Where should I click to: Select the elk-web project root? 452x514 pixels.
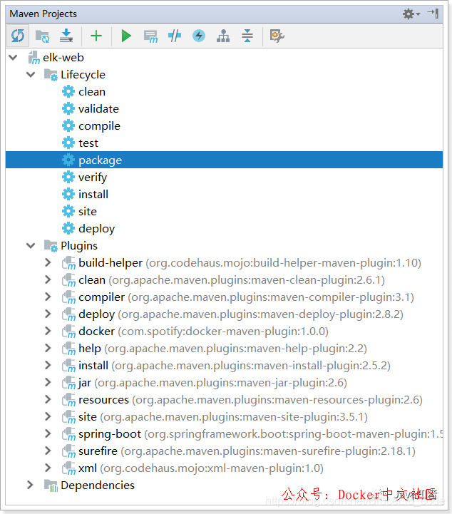click(x=63, y=58)
